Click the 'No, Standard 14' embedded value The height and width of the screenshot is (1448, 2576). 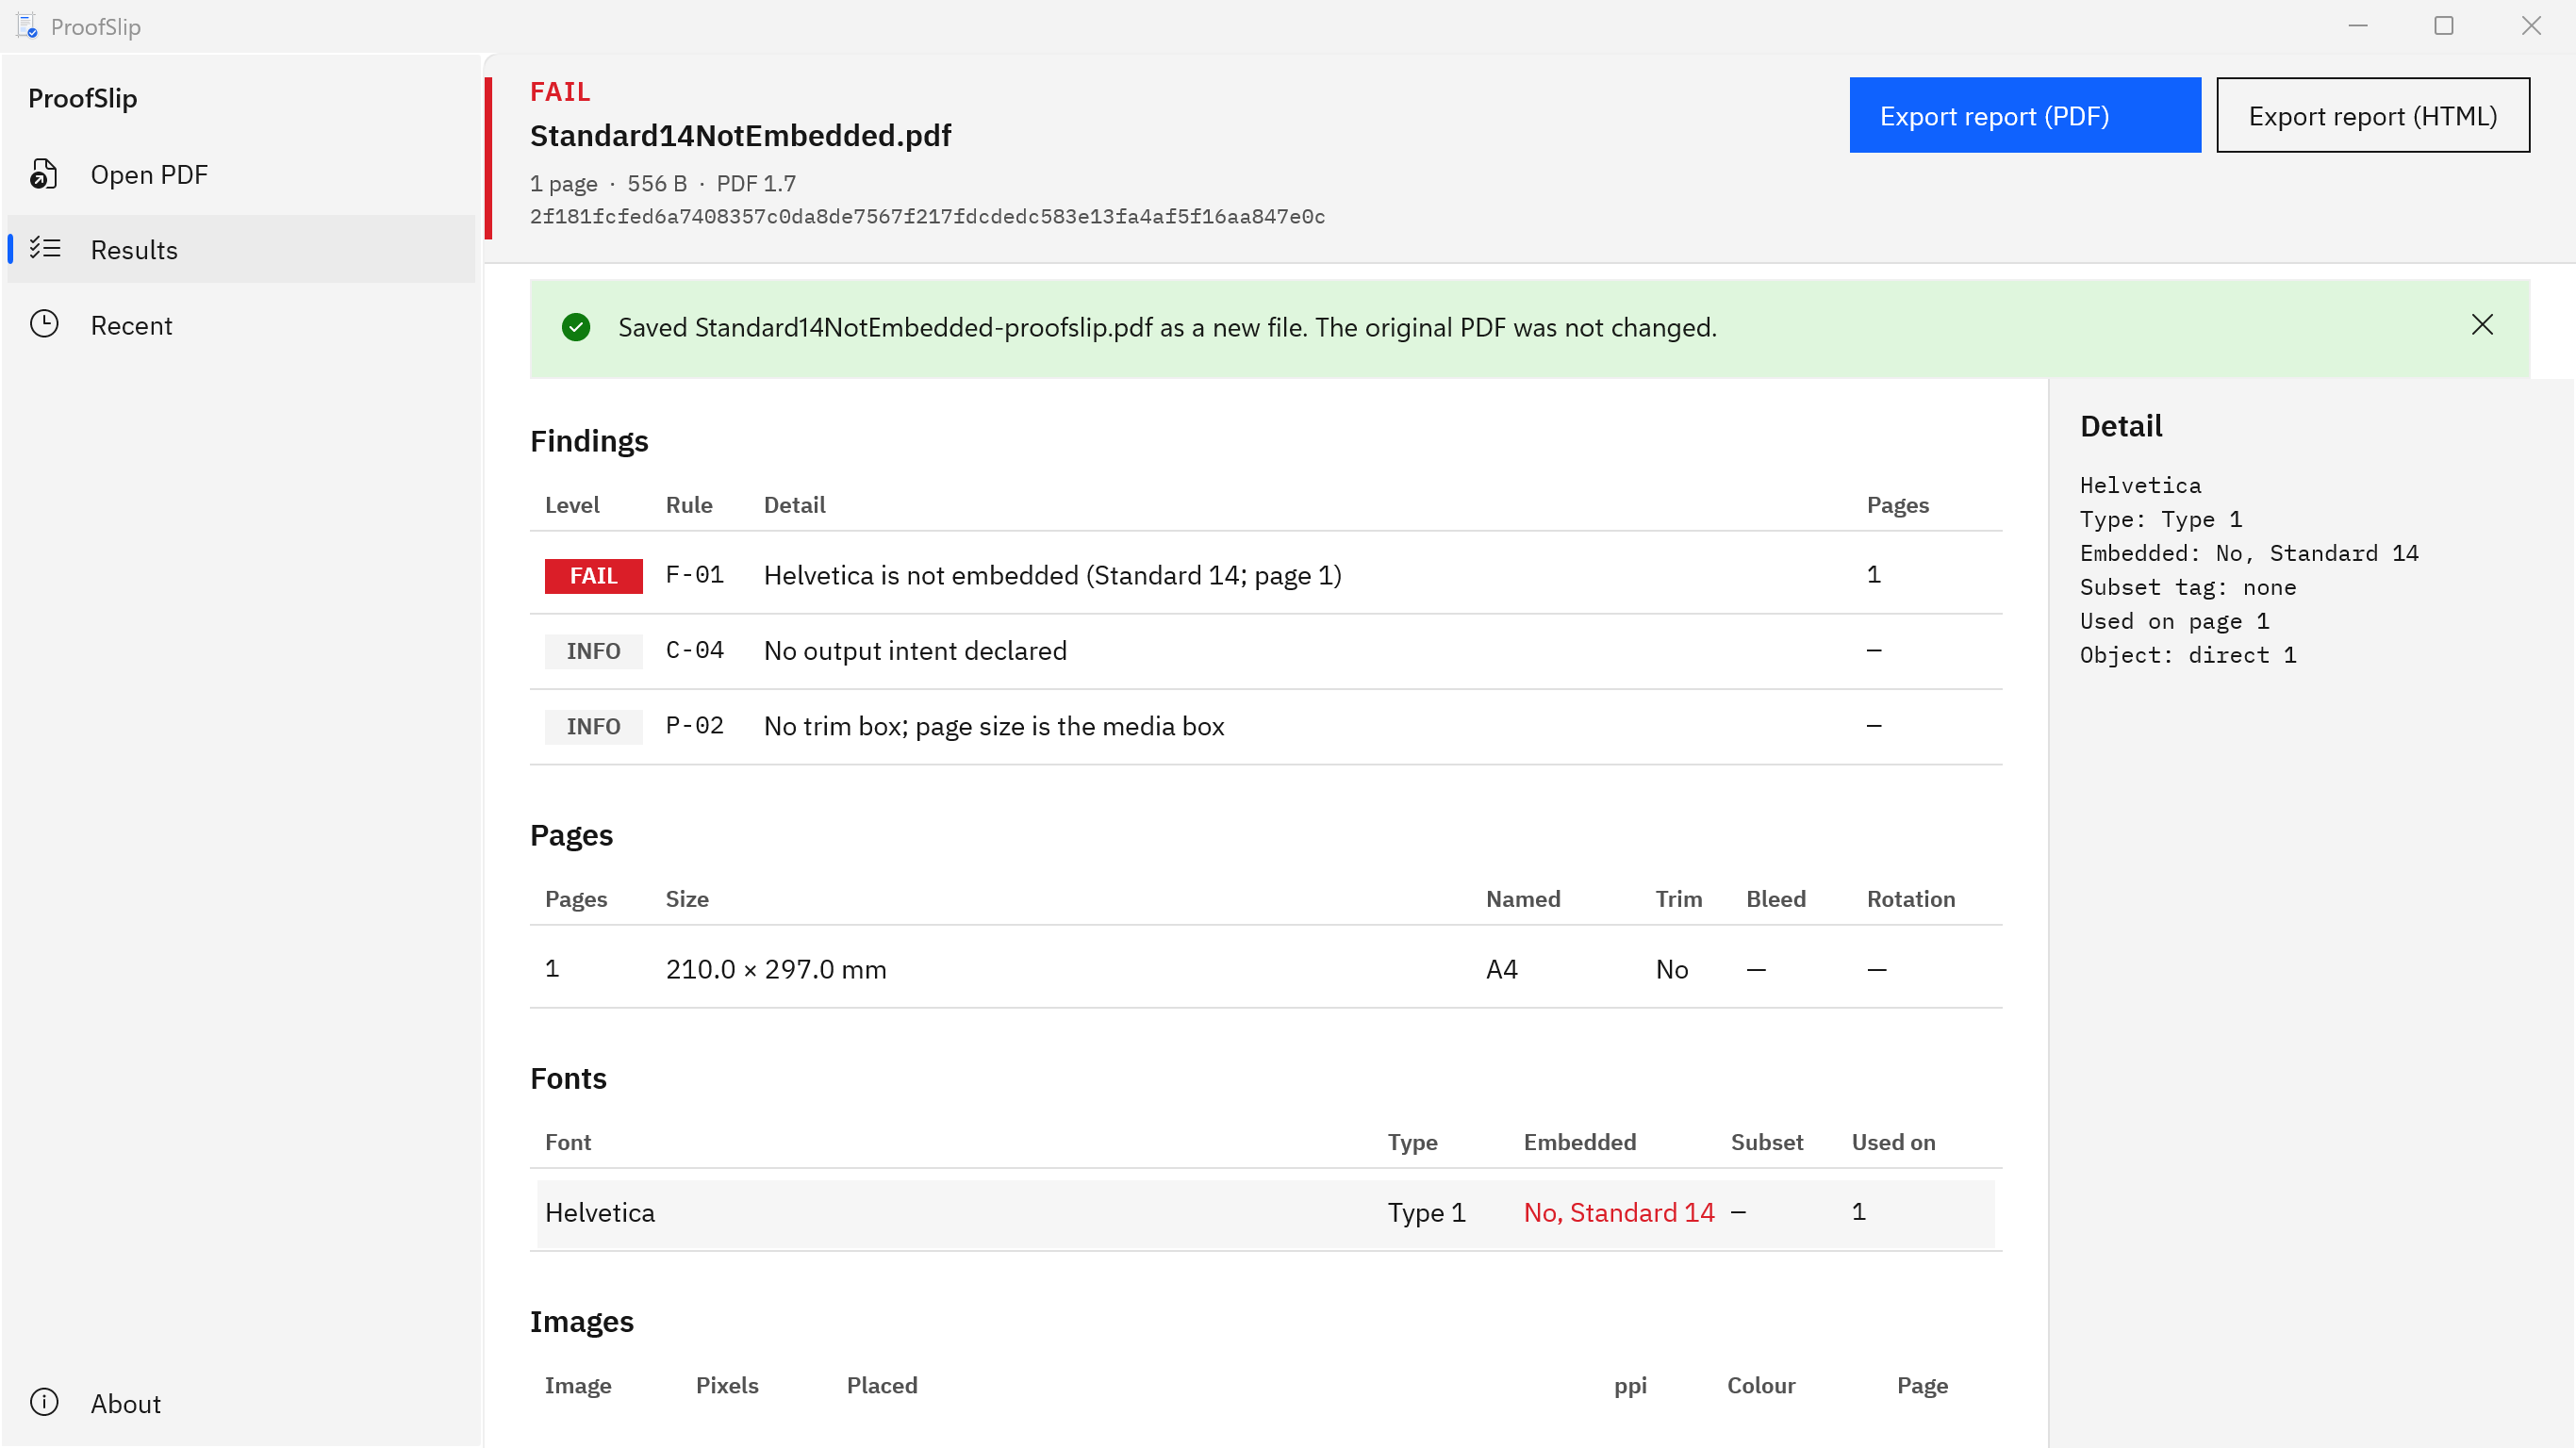coord(1619,1212)
